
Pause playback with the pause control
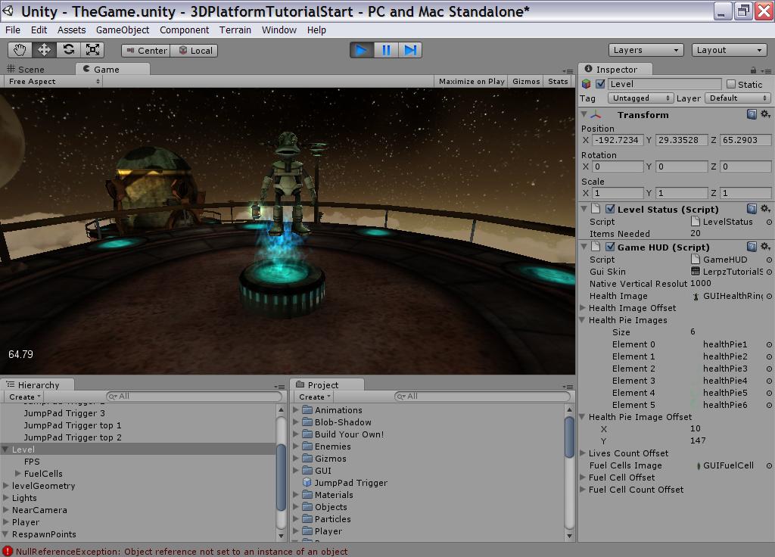(x=387, y=49)
